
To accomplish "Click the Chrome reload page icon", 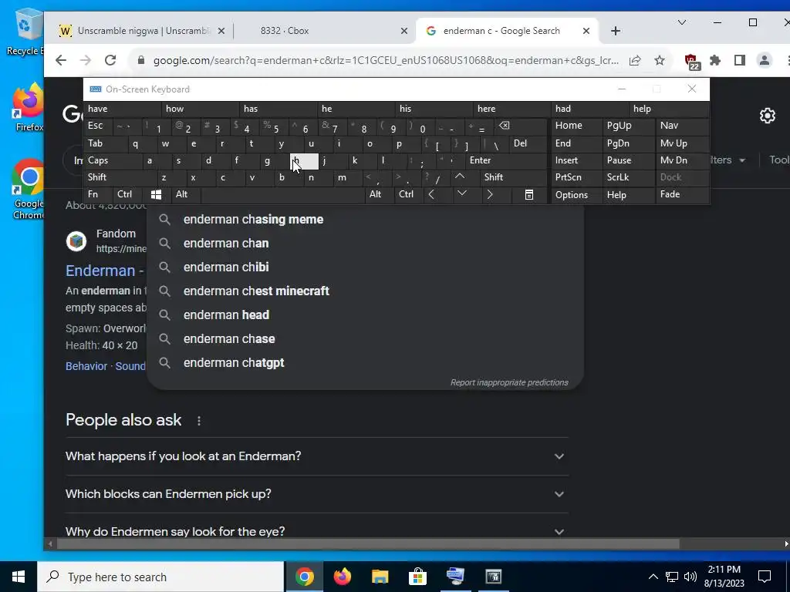I will click(x=110, y=60).
